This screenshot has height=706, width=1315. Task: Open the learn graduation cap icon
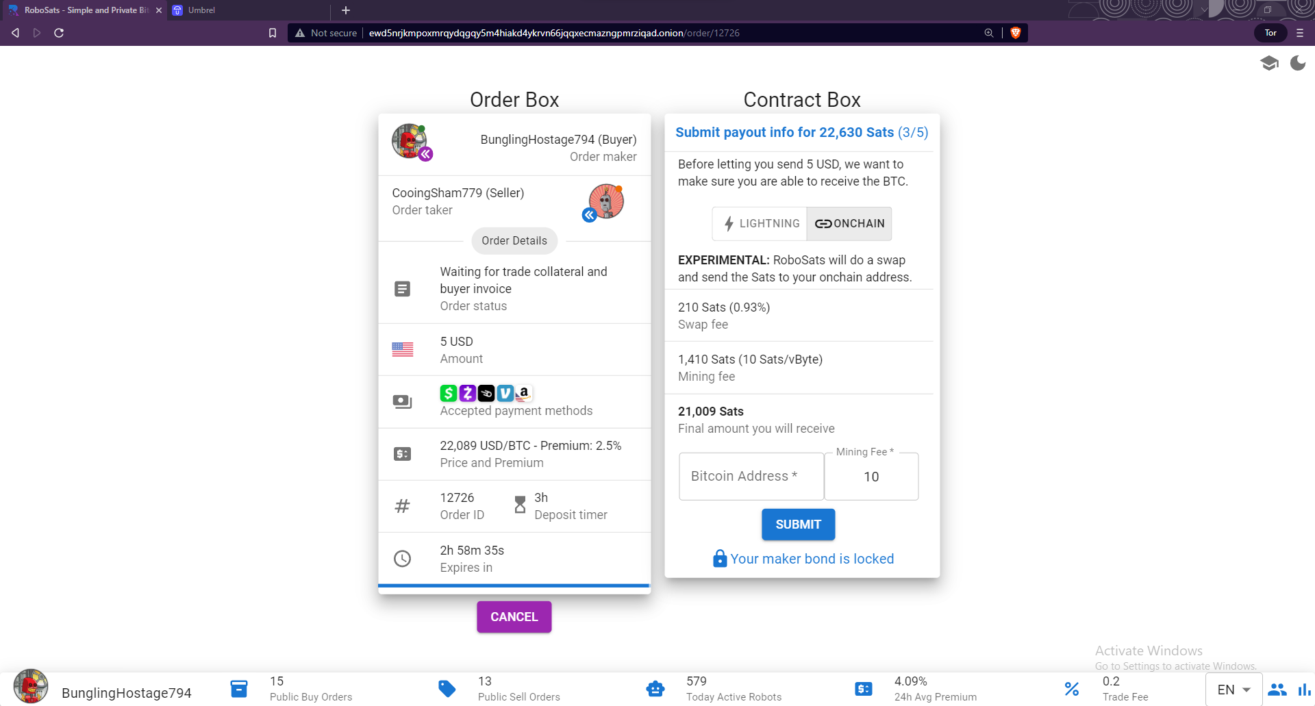[x=1269, y=64]
